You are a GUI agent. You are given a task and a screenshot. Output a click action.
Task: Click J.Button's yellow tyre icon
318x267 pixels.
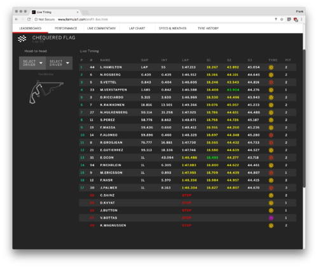click(271, 211)
